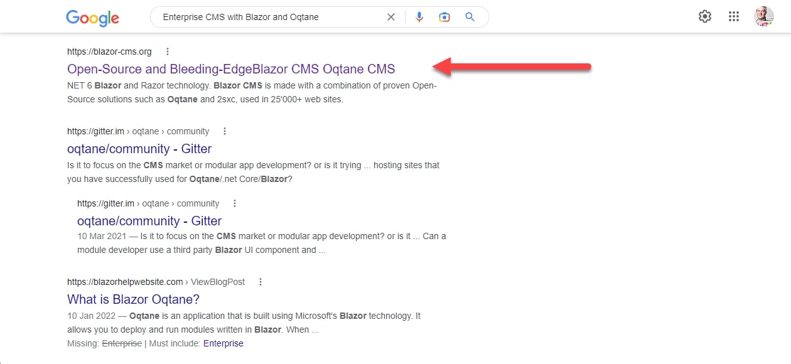Click the https://blazor-cms.org URL text
Screen dimensions: 791x364
point(109,51)
